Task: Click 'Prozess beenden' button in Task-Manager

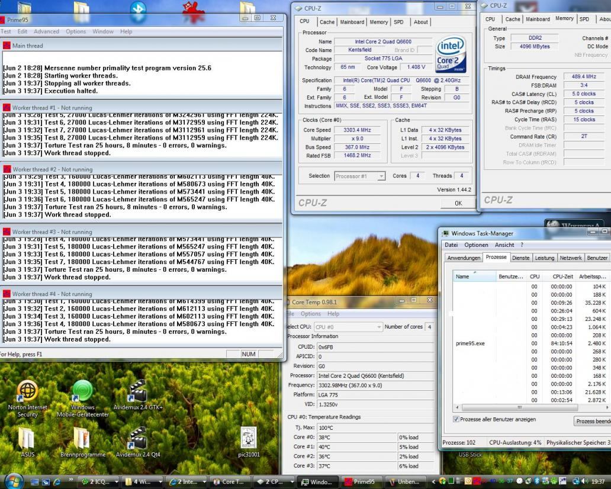Action: tap(593, 421)
